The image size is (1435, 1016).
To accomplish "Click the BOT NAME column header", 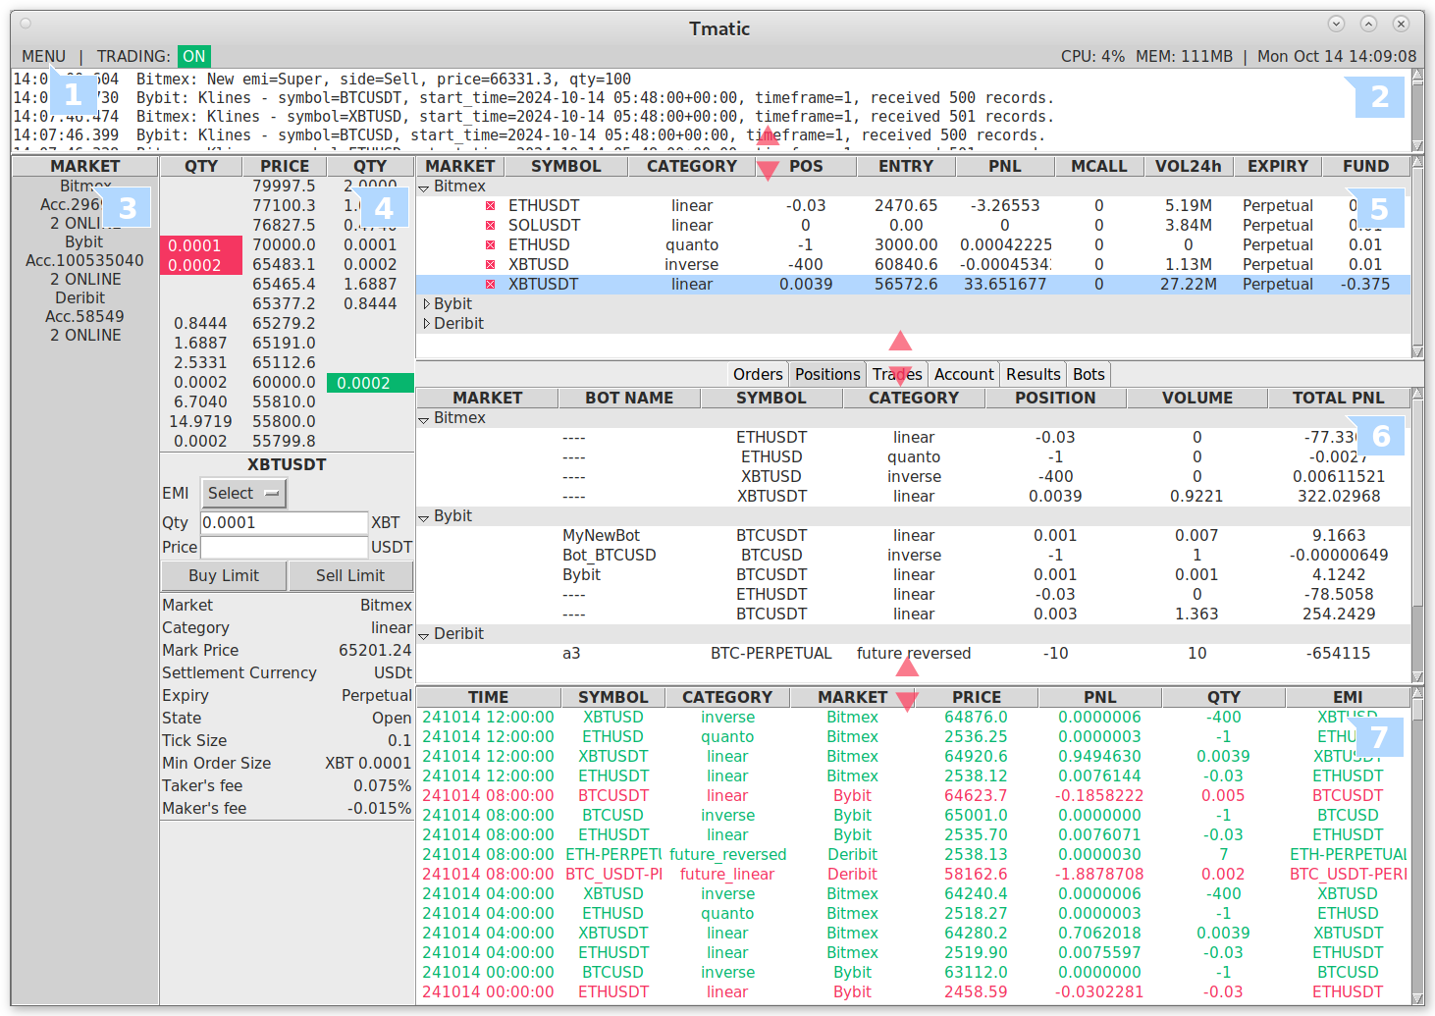I will tap(629, 398).
